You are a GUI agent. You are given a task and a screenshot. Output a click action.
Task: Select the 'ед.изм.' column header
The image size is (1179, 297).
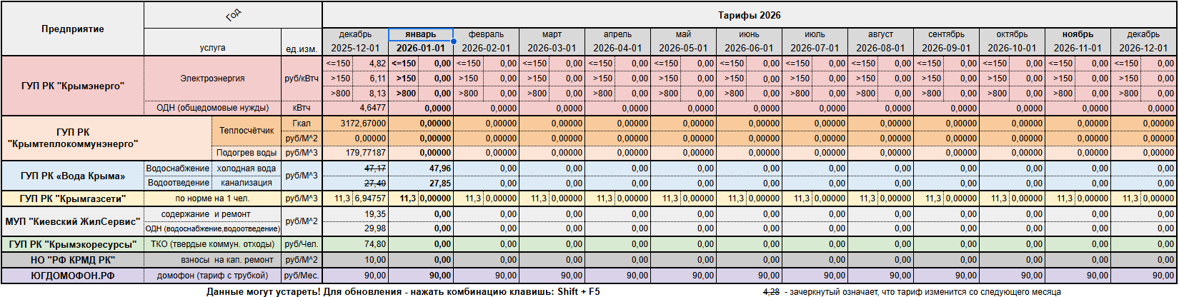pyautogui.click(x=301, y=48)
